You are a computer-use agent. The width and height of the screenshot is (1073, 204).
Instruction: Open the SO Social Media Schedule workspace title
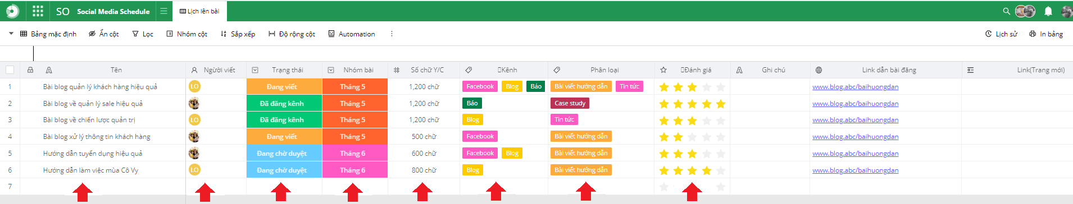(x=103, y=11)
